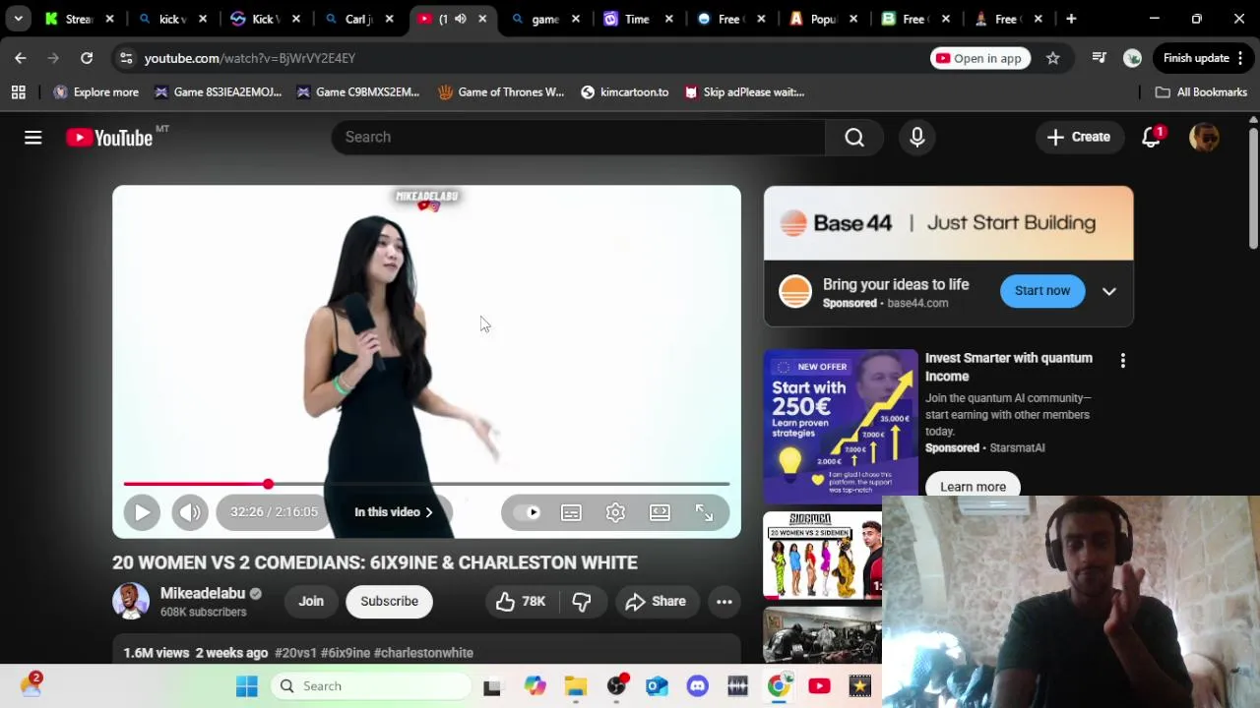The height and width of the screenshot is (708, 1260).
Task: Open video player settings gear
Action: click(x=615, y=512)
